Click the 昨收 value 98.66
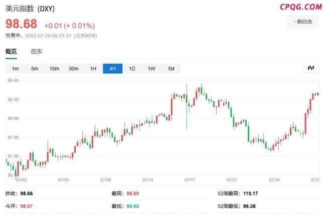This screenshot has width=326, height=215. (27, 193)
